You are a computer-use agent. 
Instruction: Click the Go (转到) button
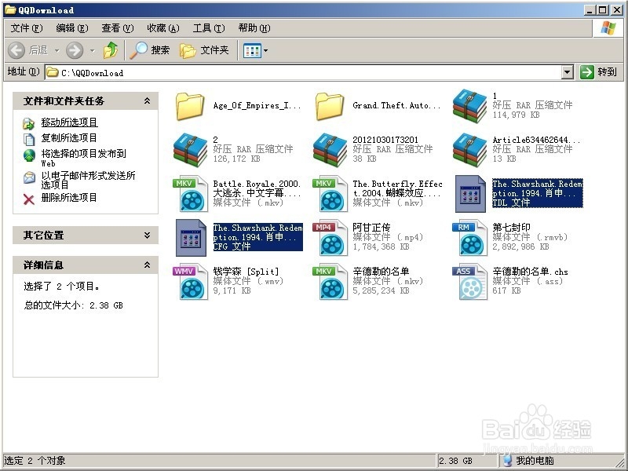click(x=598, y=72)
